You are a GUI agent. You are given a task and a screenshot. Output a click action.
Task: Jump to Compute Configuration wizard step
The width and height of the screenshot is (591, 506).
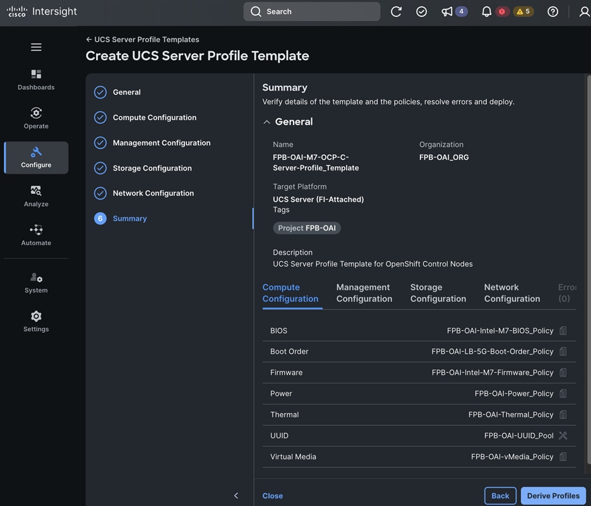tap(145, 117)
